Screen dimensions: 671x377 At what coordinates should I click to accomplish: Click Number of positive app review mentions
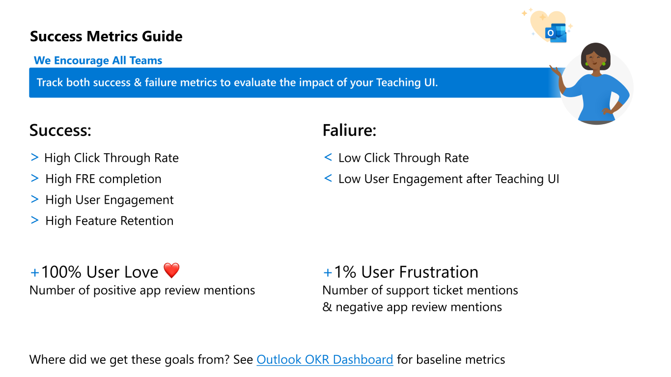(x=142, y=290)
